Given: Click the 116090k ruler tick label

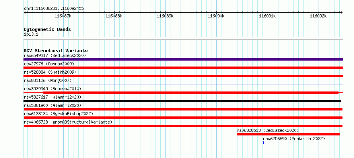Looking at the screenshot, I should [x=216, y=16].
